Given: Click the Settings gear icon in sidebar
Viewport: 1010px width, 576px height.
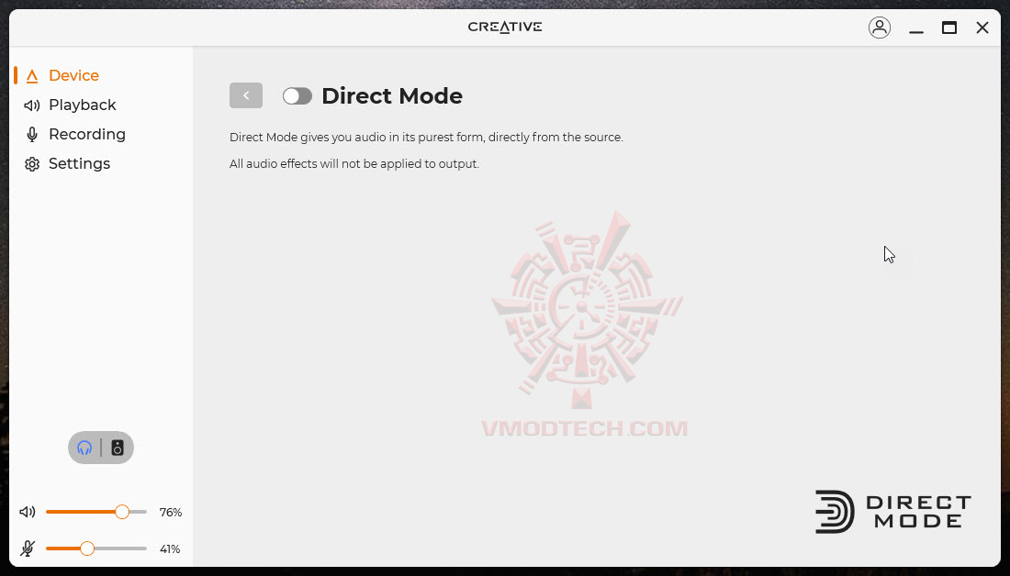Looking at the screenshot, I should pos(31,164).
